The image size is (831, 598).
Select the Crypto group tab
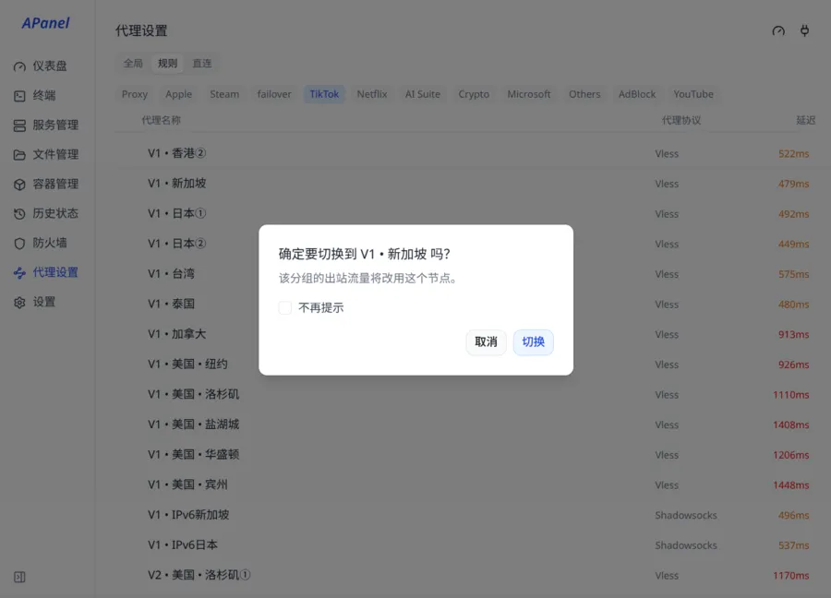474,94
